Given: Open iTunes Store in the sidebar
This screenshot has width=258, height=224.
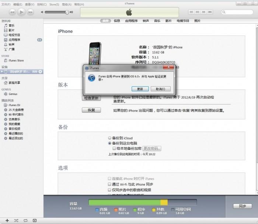Looking at the screenshot, I should (16, 61).
